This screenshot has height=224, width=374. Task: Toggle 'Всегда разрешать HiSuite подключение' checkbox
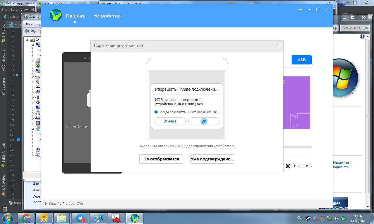point(156,112)
